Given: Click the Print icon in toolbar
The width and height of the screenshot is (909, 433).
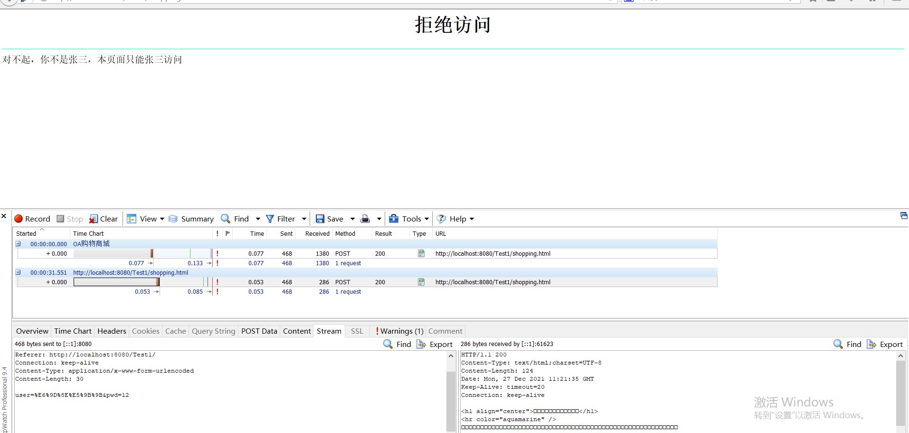Looking at the screenshot, I should pyautogui.click(x=365, y=219).
